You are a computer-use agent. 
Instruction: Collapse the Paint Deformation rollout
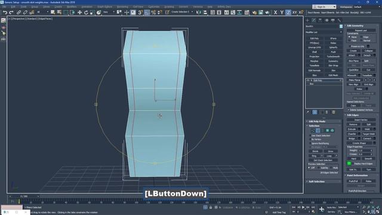coord(357,176)
